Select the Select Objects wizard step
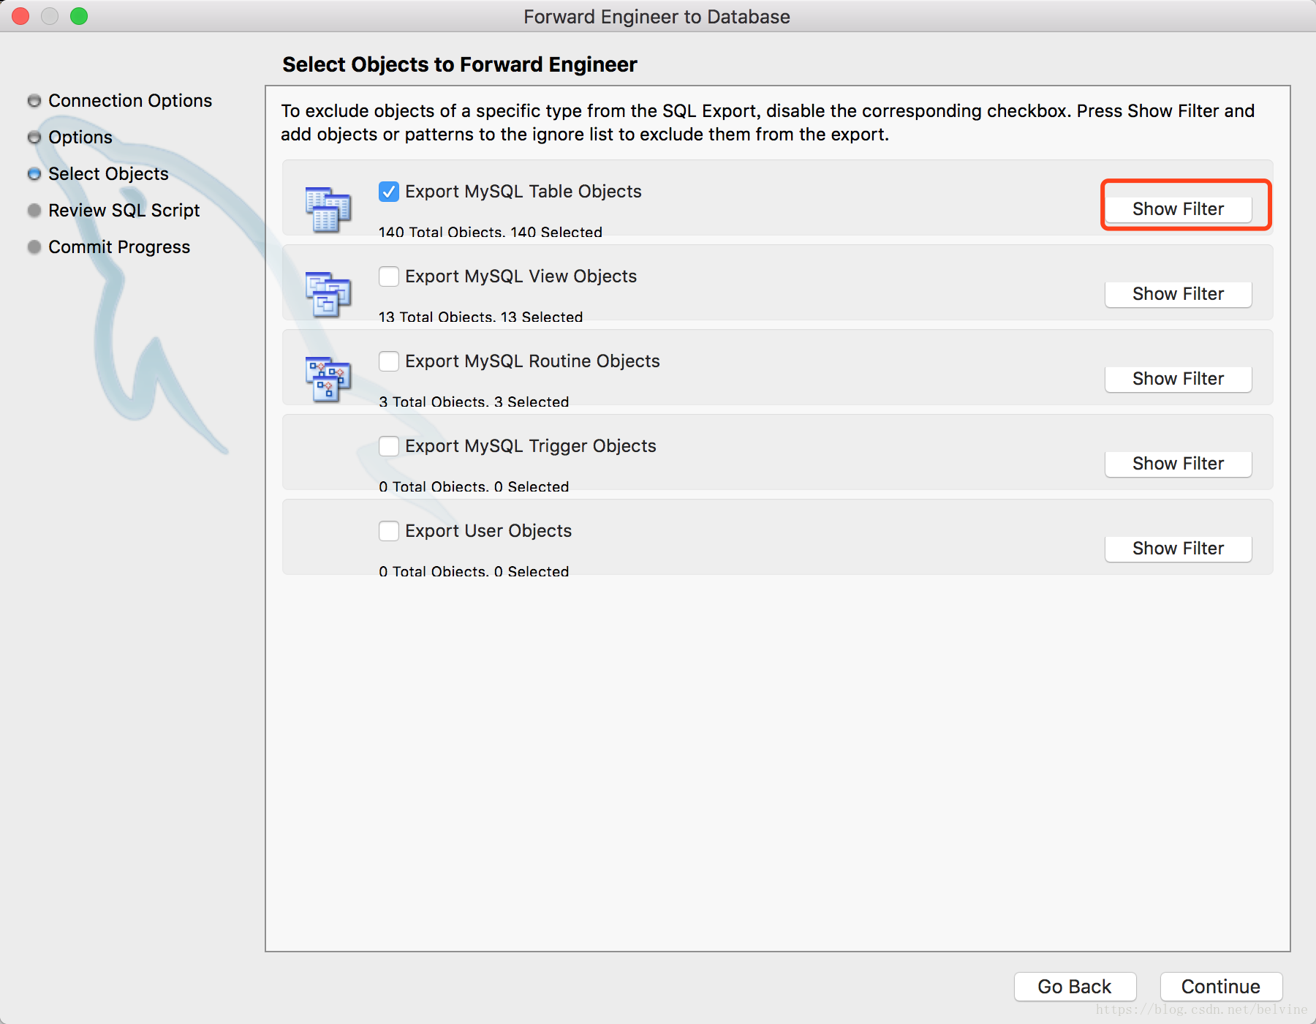1316x1024 pixels. [98, 174]
